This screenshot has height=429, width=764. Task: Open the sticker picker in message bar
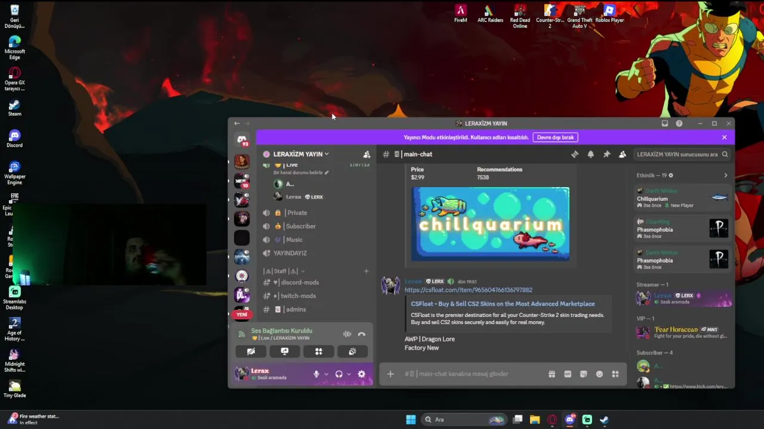[584, 374]
